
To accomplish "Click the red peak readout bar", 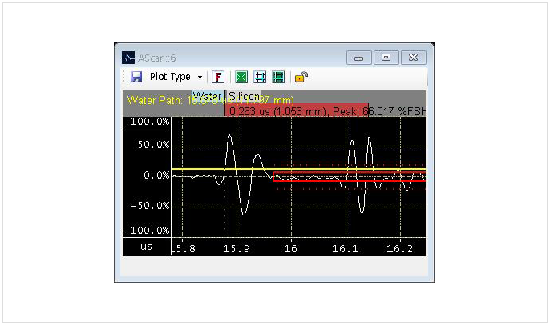I will (x=297, y=110).
